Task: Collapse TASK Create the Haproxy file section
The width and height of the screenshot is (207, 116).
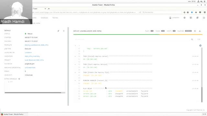Action: click(75, 72)
